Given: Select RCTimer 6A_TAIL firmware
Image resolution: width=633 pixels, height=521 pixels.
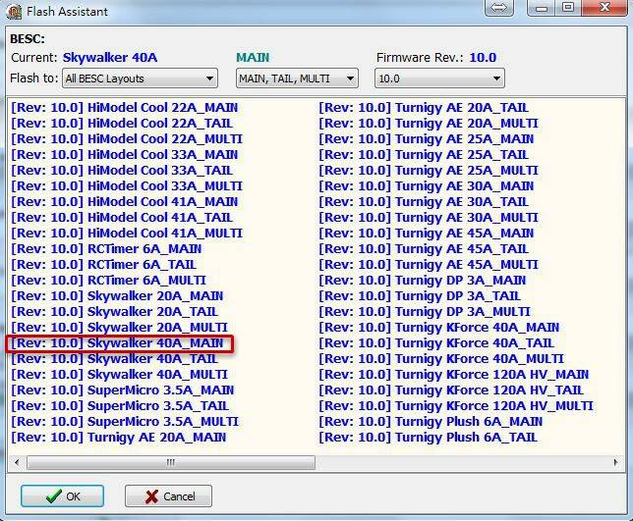Looking at the screenshot, I should [x=104, y=265].
